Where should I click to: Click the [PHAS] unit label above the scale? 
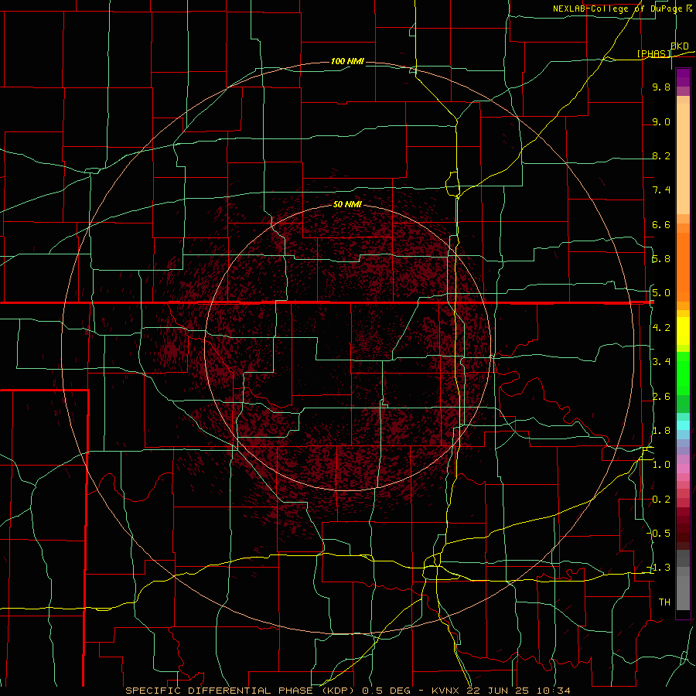(x=653, y=53)
